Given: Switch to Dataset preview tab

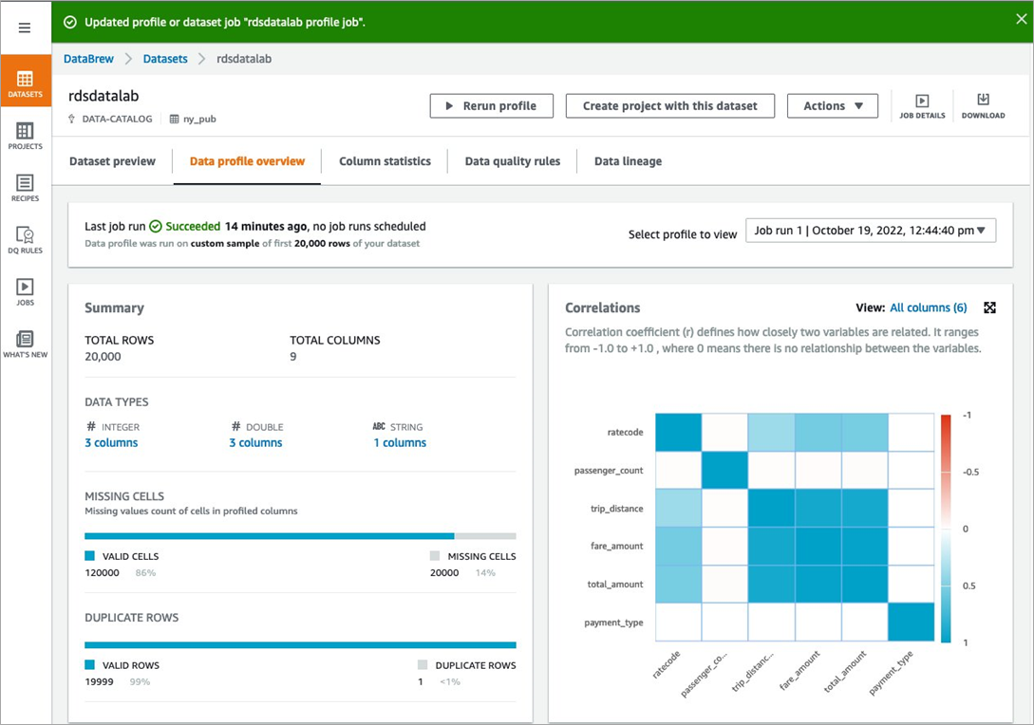Looking at the screenshot, I should pyautogui.click(x=112, y=161).
